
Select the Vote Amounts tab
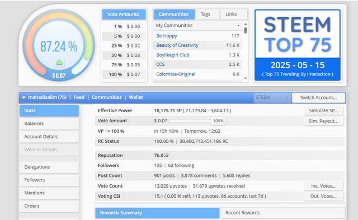124,14
